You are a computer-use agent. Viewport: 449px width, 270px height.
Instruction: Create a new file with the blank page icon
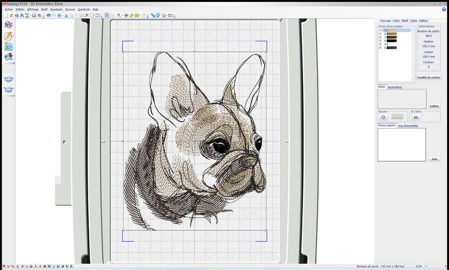(6, 15)
